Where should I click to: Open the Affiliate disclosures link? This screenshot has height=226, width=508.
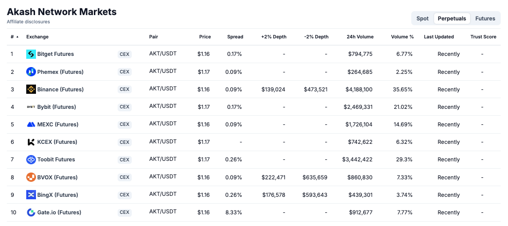coord(28,22)
